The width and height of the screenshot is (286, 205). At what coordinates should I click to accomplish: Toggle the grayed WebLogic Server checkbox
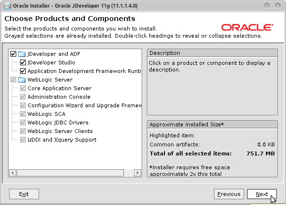(13, 80)
